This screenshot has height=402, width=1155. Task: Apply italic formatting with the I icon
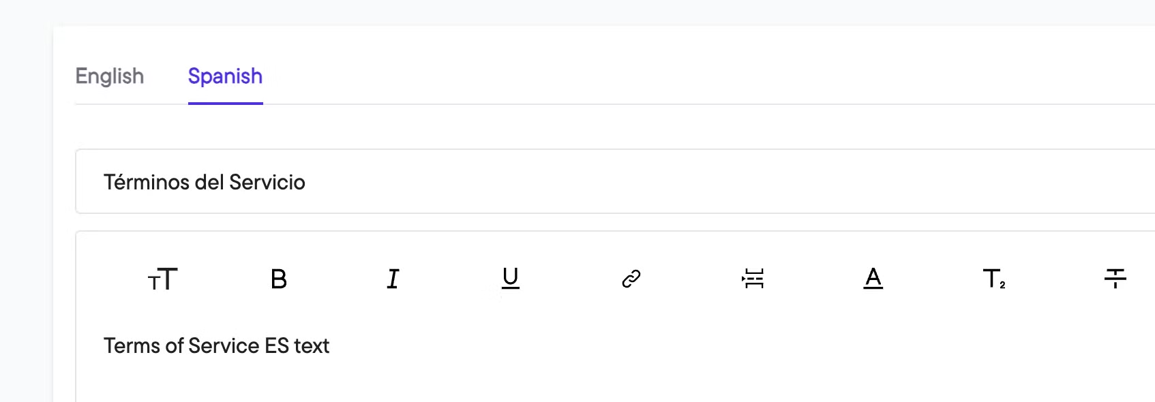tap(393, 279)
